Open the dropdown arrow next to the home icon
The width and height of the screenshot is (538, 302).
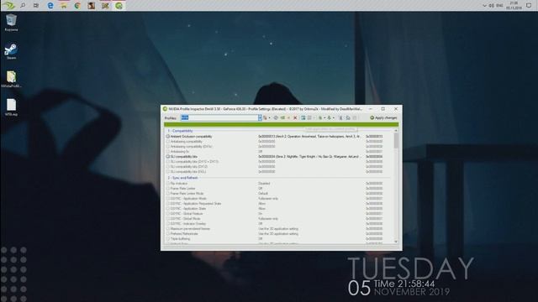tap(269, 117)
